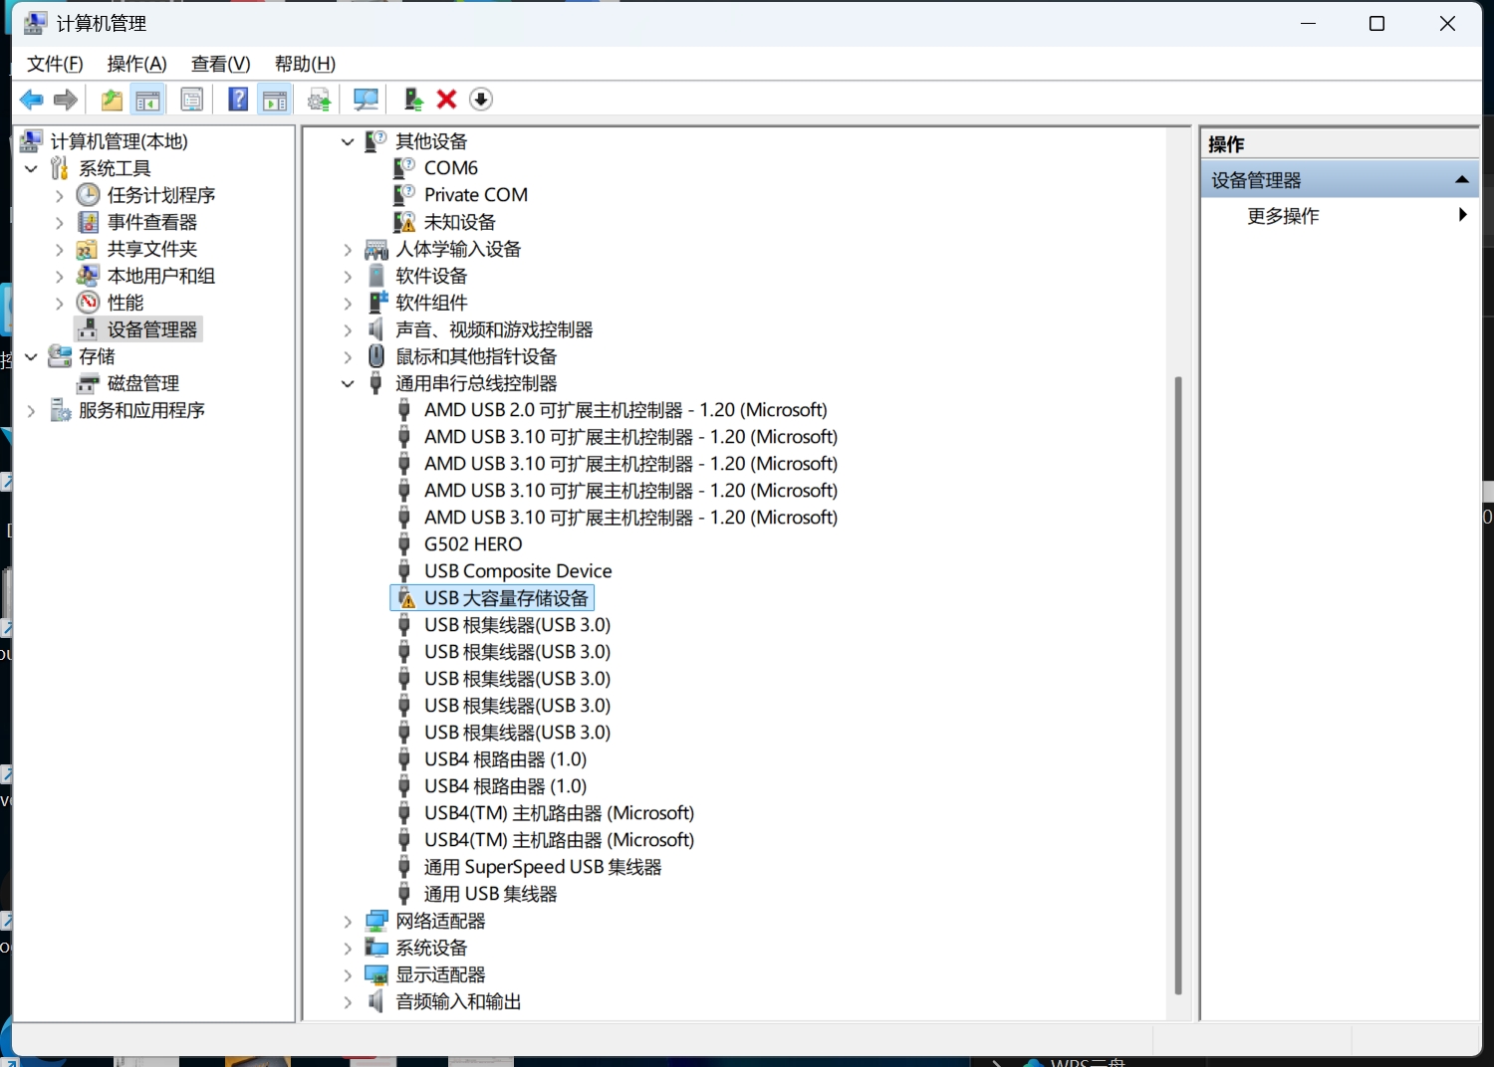Expand the 事件查看器 node

59,222
